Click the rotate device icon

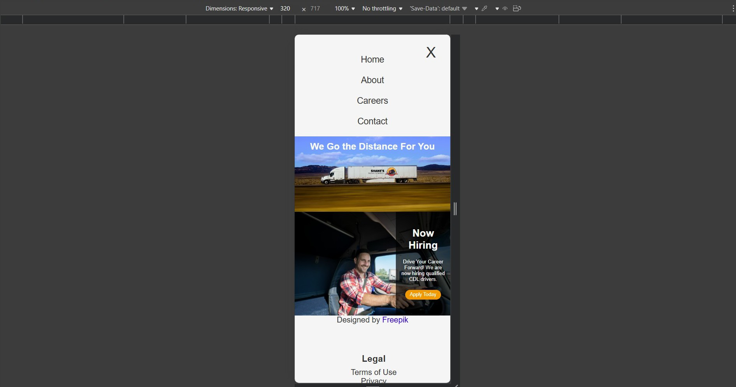tap(517, 9)
